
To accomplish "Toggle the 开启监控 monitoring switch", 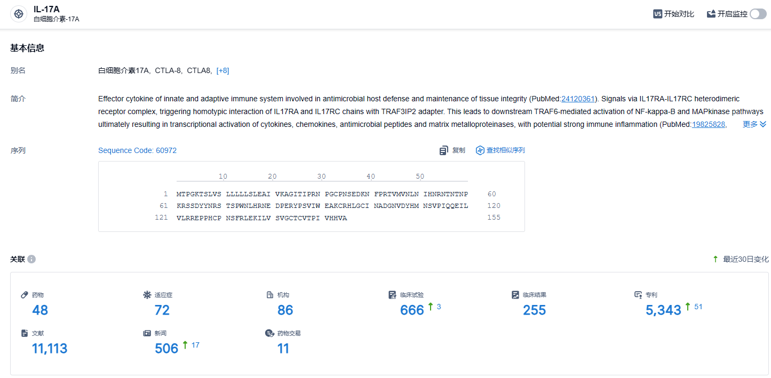I will [758, 14].
